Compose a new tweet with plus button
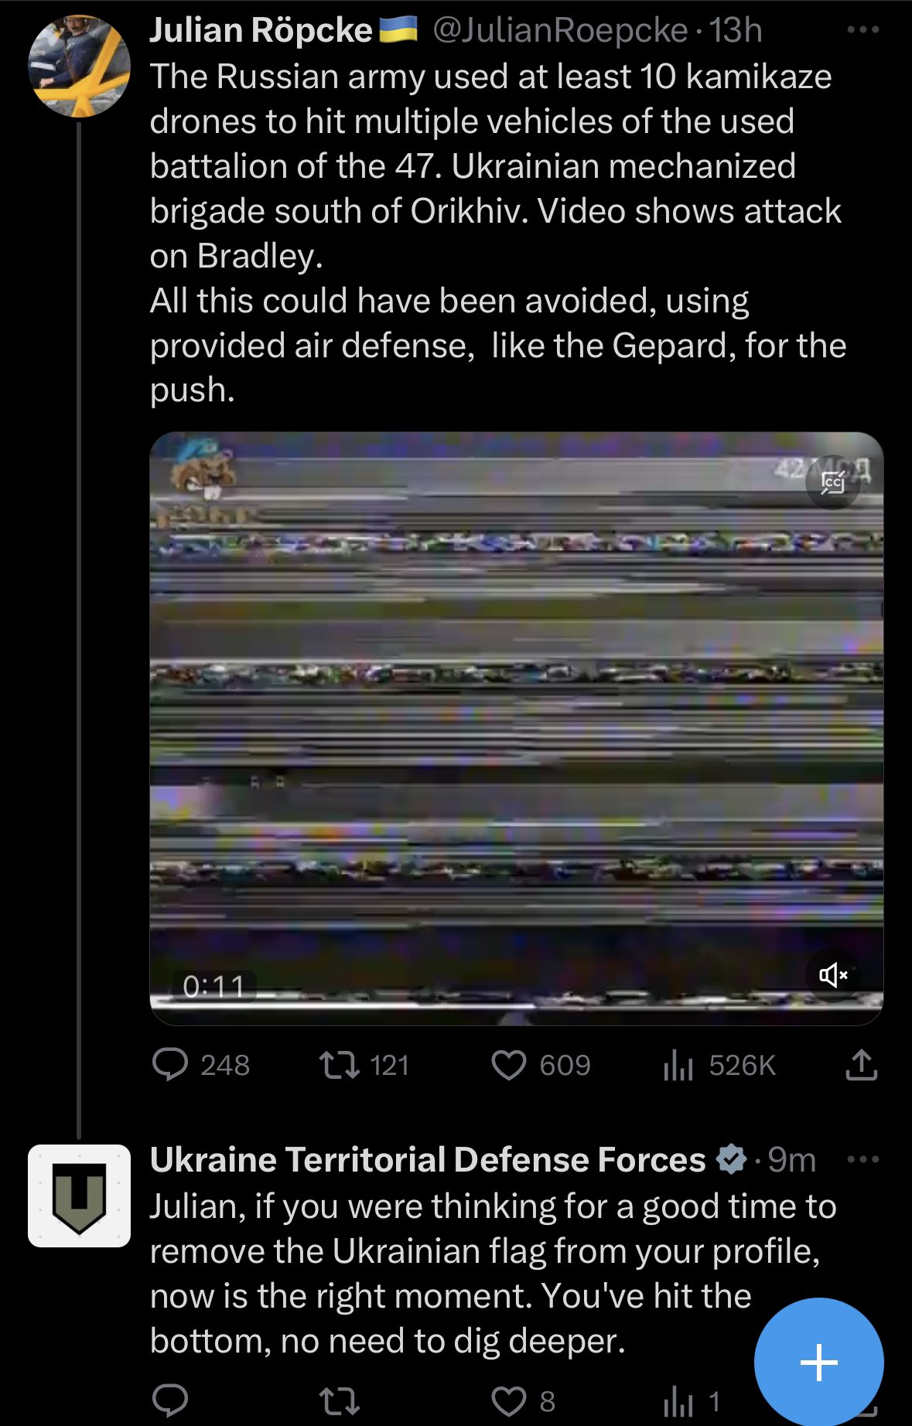 pyautogui.click(x=819, y=1362)
